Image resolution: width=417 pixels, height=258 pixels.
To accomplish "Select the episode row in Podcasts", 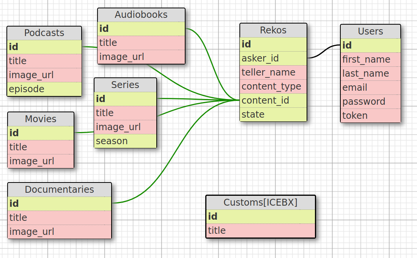I will [x=44, y=89].
